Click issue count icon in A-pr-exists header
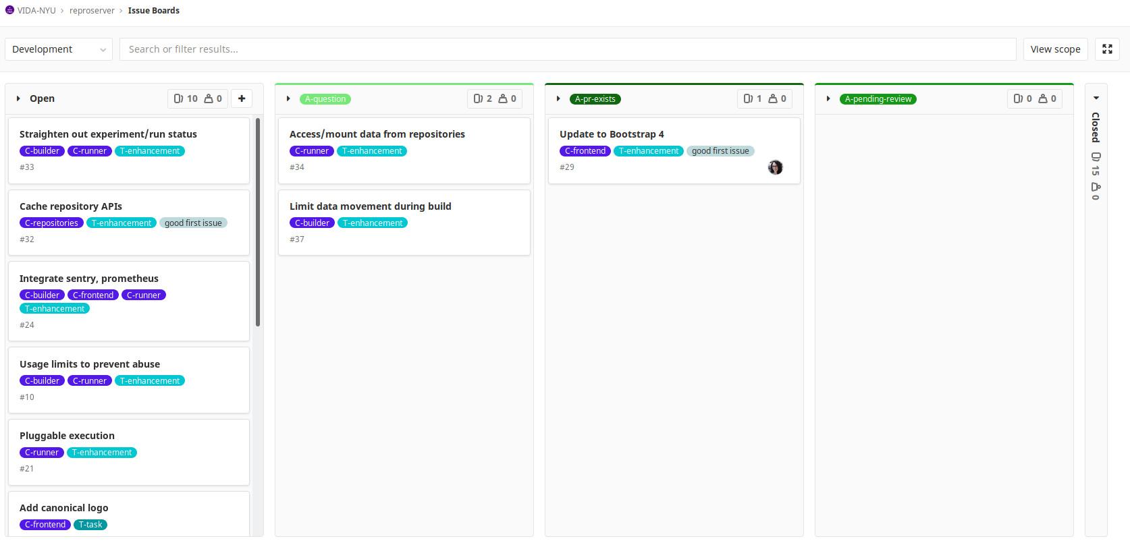 [748, 98]
